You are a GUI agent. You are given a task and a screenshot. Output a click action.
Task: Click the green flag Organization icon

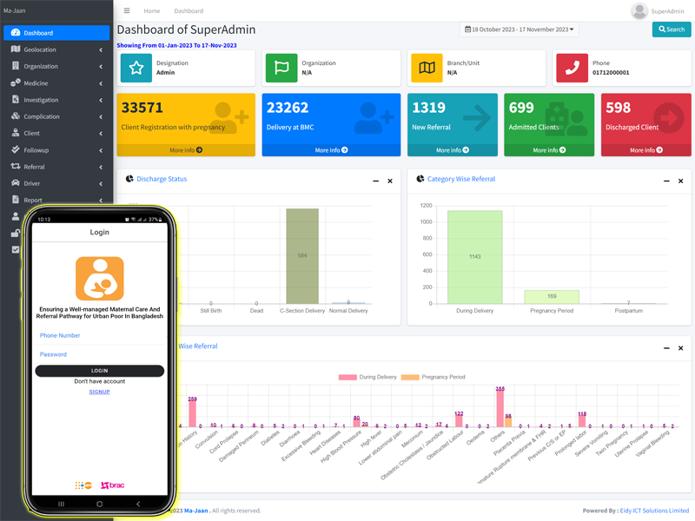click(281, 68)
